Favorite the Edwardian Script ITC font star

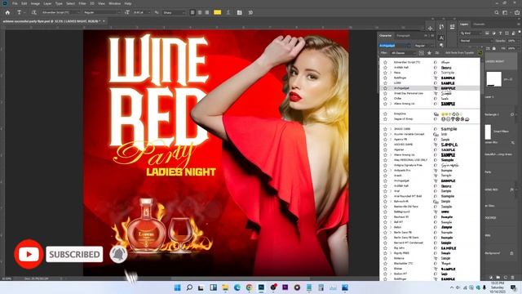tap(385, 62)
